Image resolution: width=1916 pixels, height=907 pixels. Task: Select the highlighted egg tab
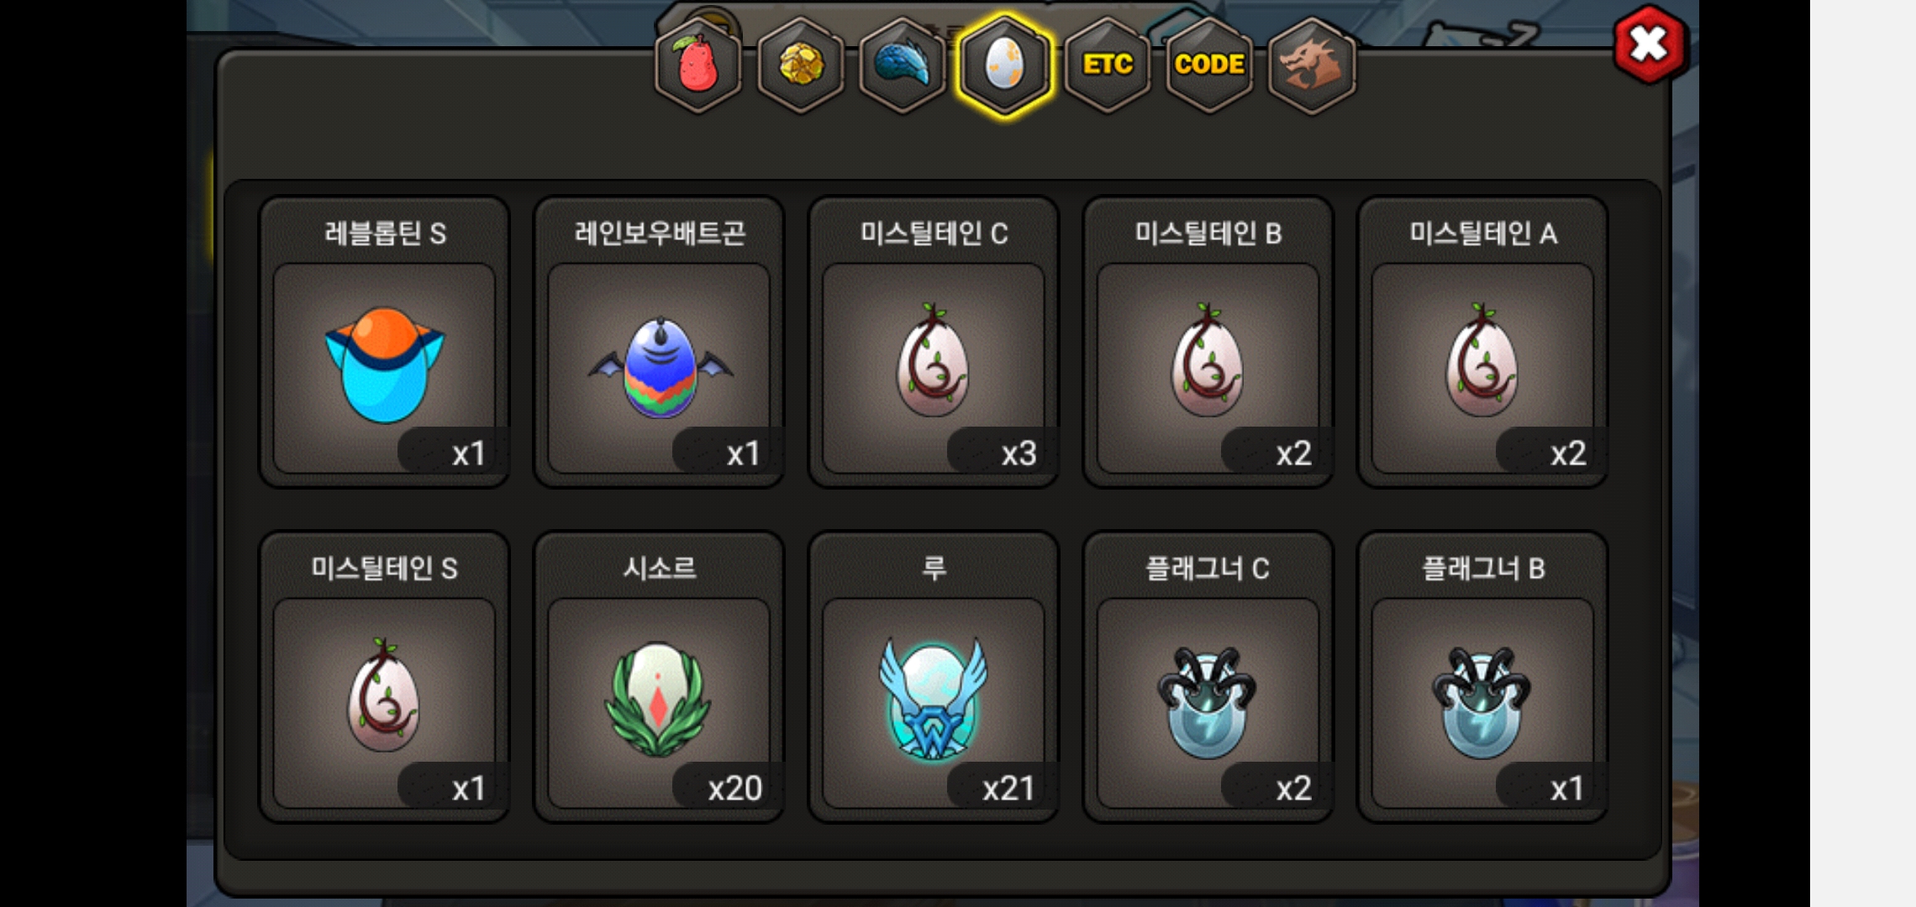[x=1005, y=66]
